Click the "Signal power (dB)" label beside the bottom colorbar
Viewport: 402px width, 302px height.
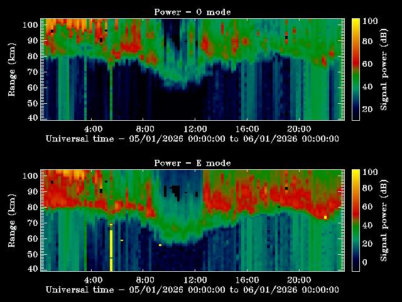pyautogui.click(x=383, y=220)
